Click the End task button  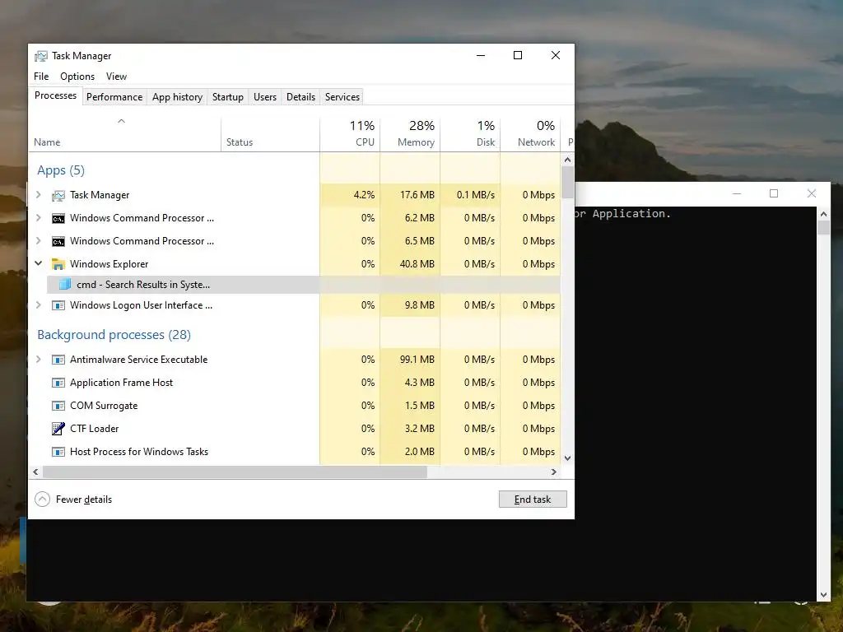[x=533, y=500]
